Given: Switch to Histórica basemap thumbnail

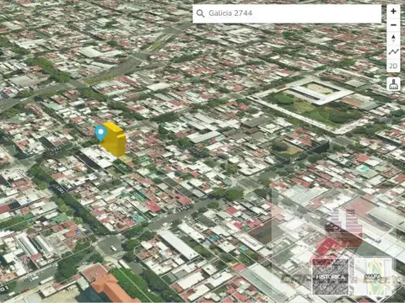Looking at the screenshot, I should pyautogui.click(x=330, y=277).
